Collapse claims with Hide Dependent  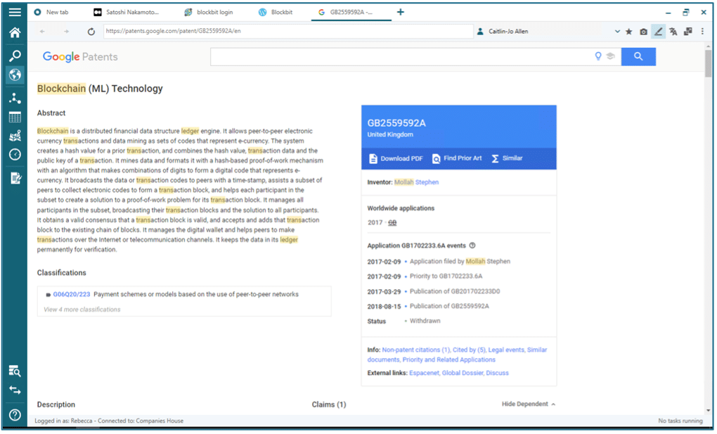529,404
